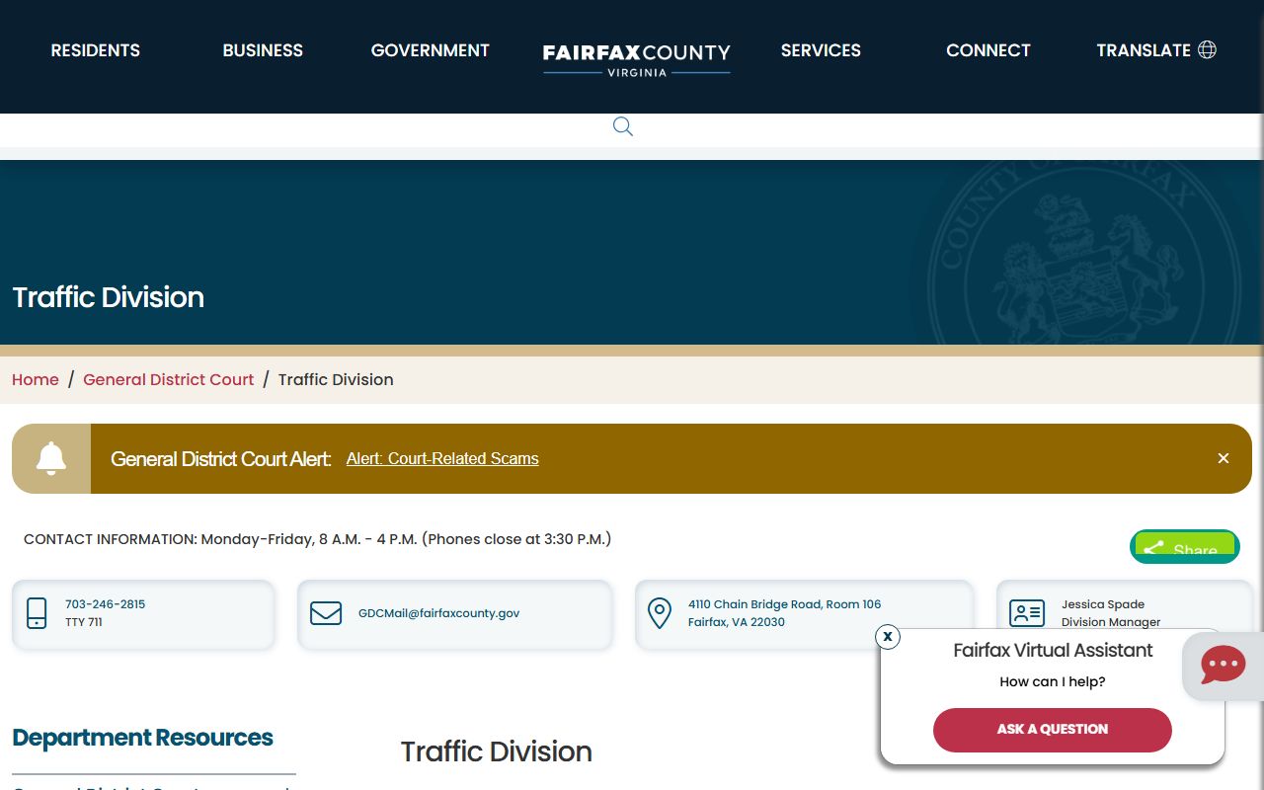
Task: Click the Traffic Division breadcrumb text
Action: click(x=336, y=379)
